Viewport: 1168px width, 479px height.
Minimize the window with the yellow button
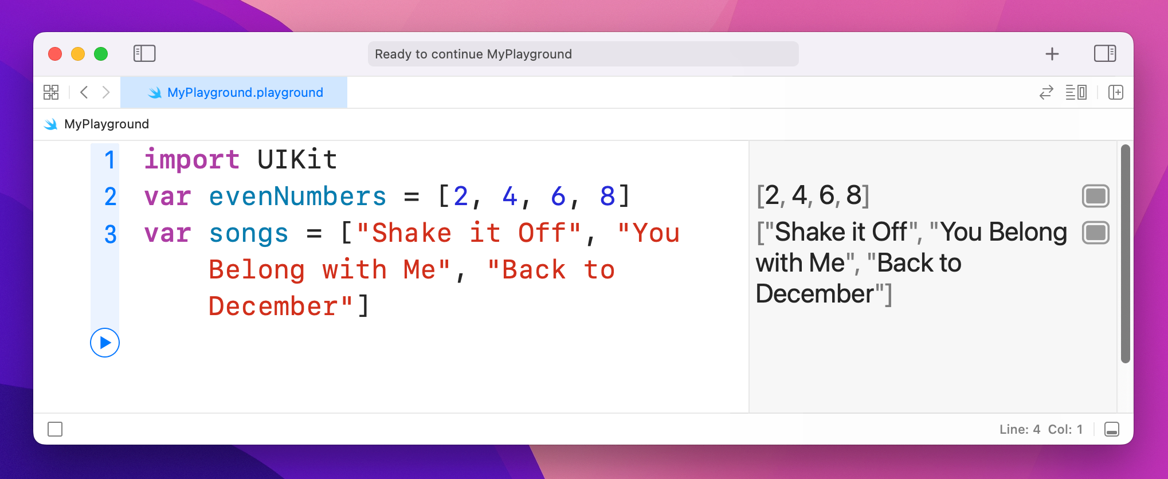pos(78,54)
